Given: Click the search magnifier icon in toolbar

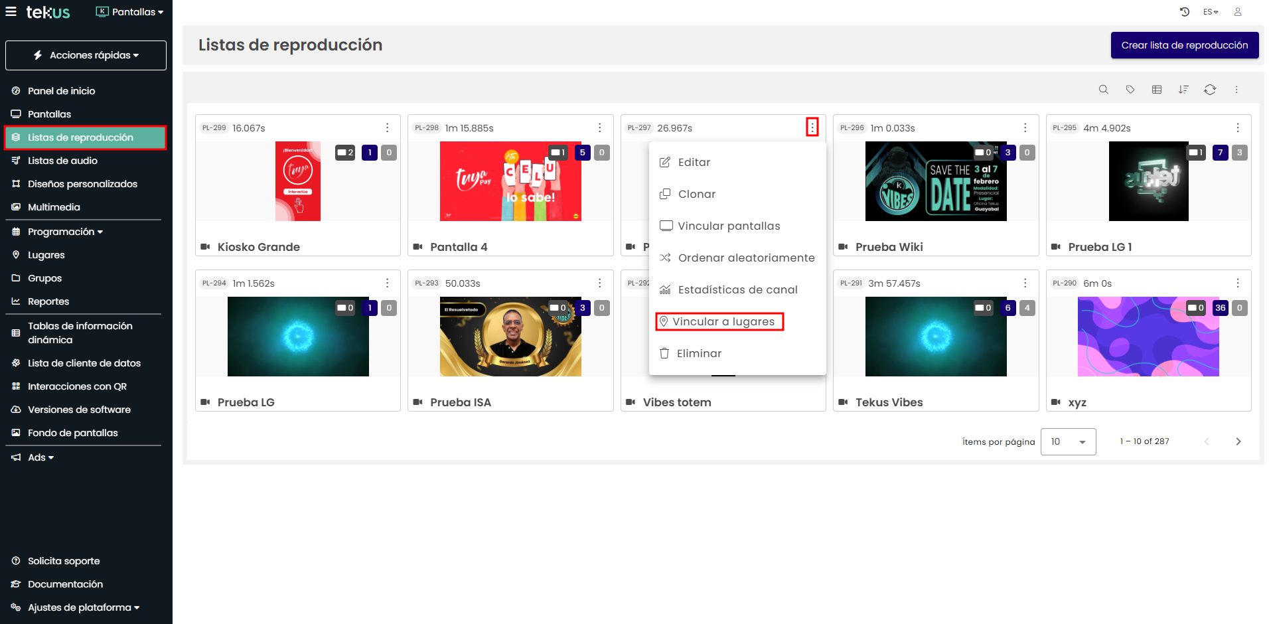Looking at the screenshot, I should tap(1103, 90).
